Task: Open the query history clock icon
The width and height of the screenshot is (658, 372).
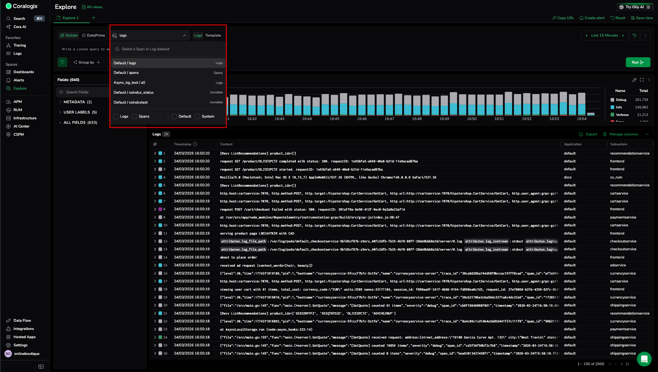Action: (634, 36)
